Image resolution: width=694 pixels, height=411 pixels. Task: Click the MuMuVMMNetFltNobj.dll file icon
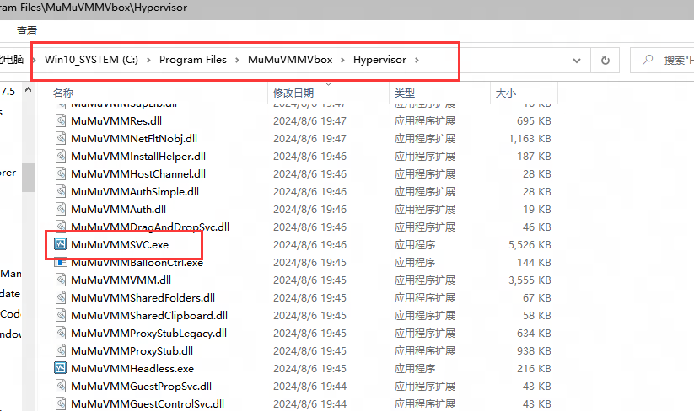pos(61,138)
